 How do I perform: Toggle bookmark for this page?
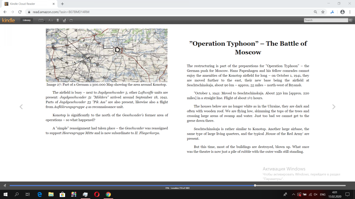[x=58, y=20]
